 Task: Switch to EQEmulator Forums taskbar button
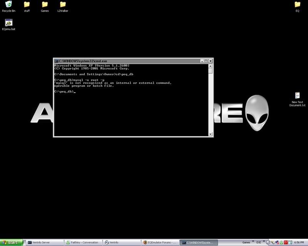pyautogui.click(x=160, y=243)
